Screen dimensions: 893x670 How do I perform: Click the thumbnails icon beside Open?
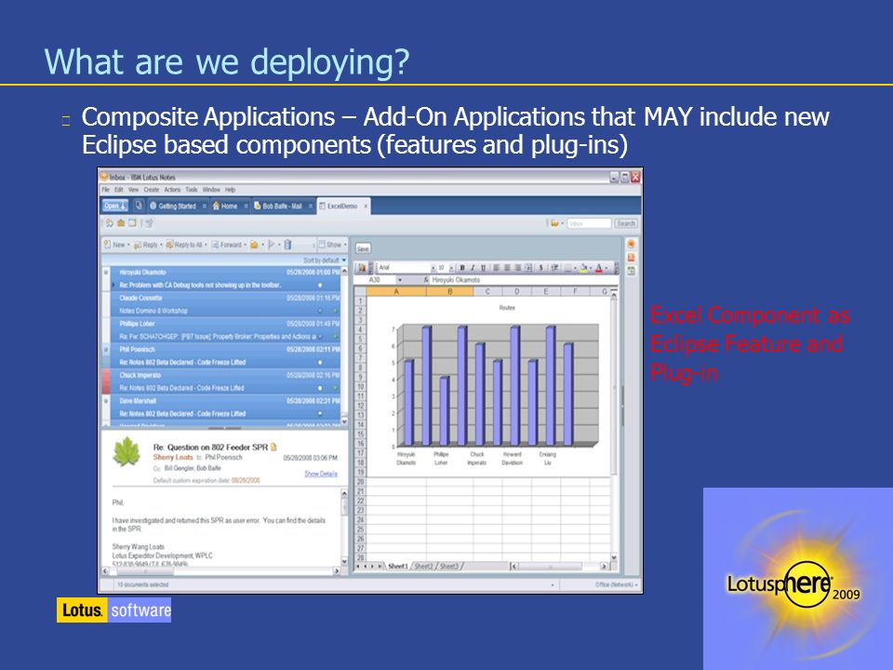[x=139, y=206]
